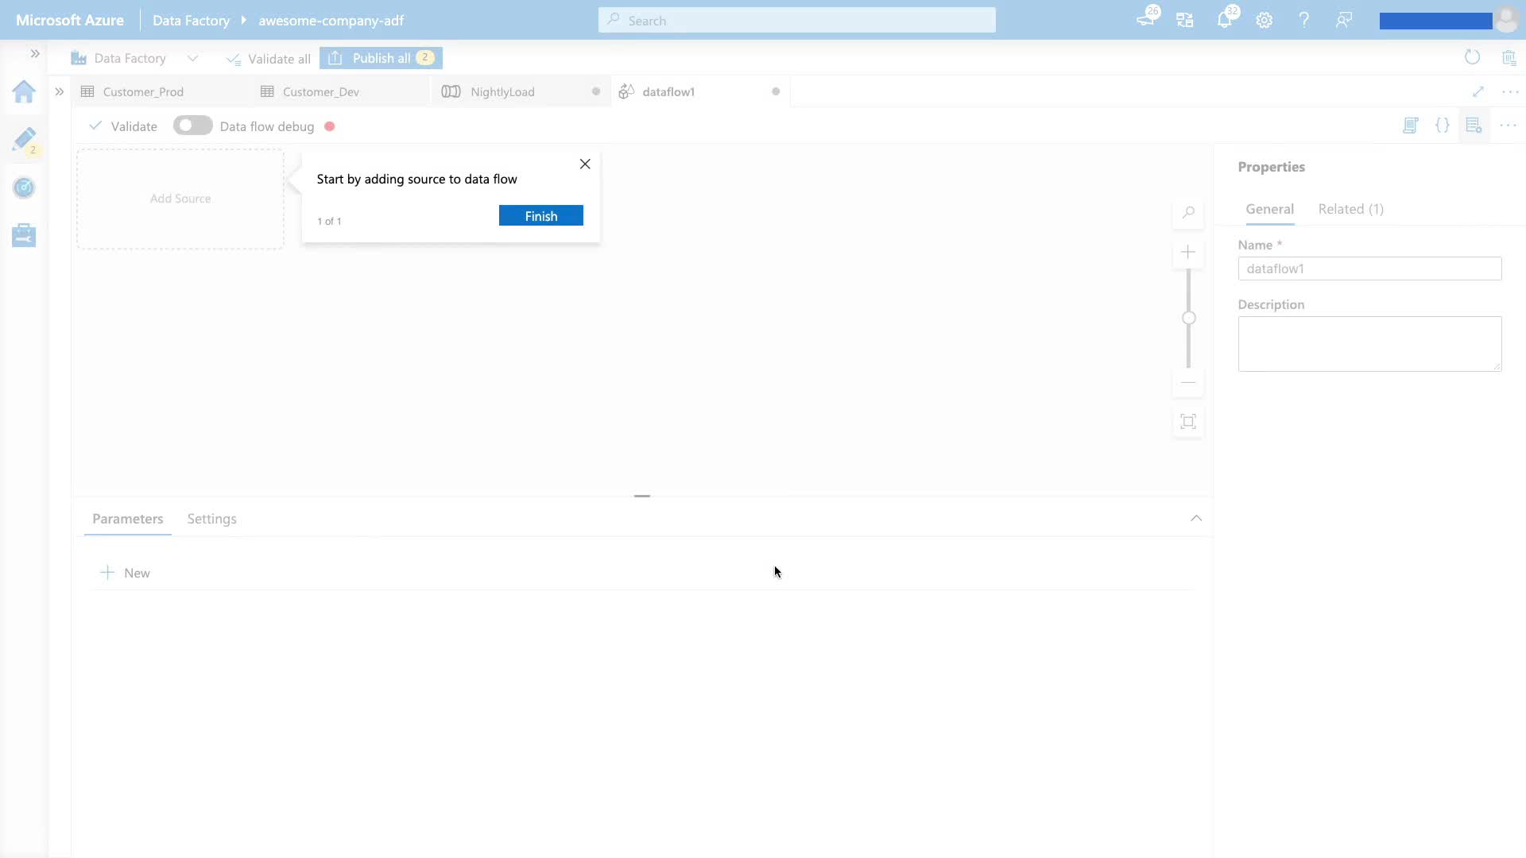1526x858 pixels.
Task: Open the Monitor gauge icon in sidebar
Action: coord(24,187)
